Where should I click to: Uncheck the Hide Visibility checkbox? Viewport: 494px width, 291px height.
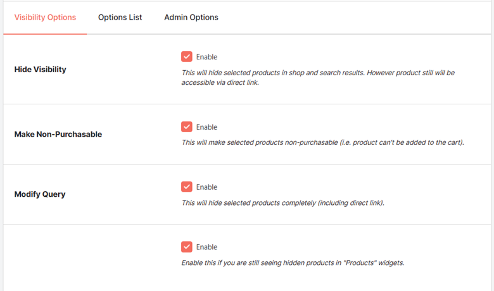(186, 57)
